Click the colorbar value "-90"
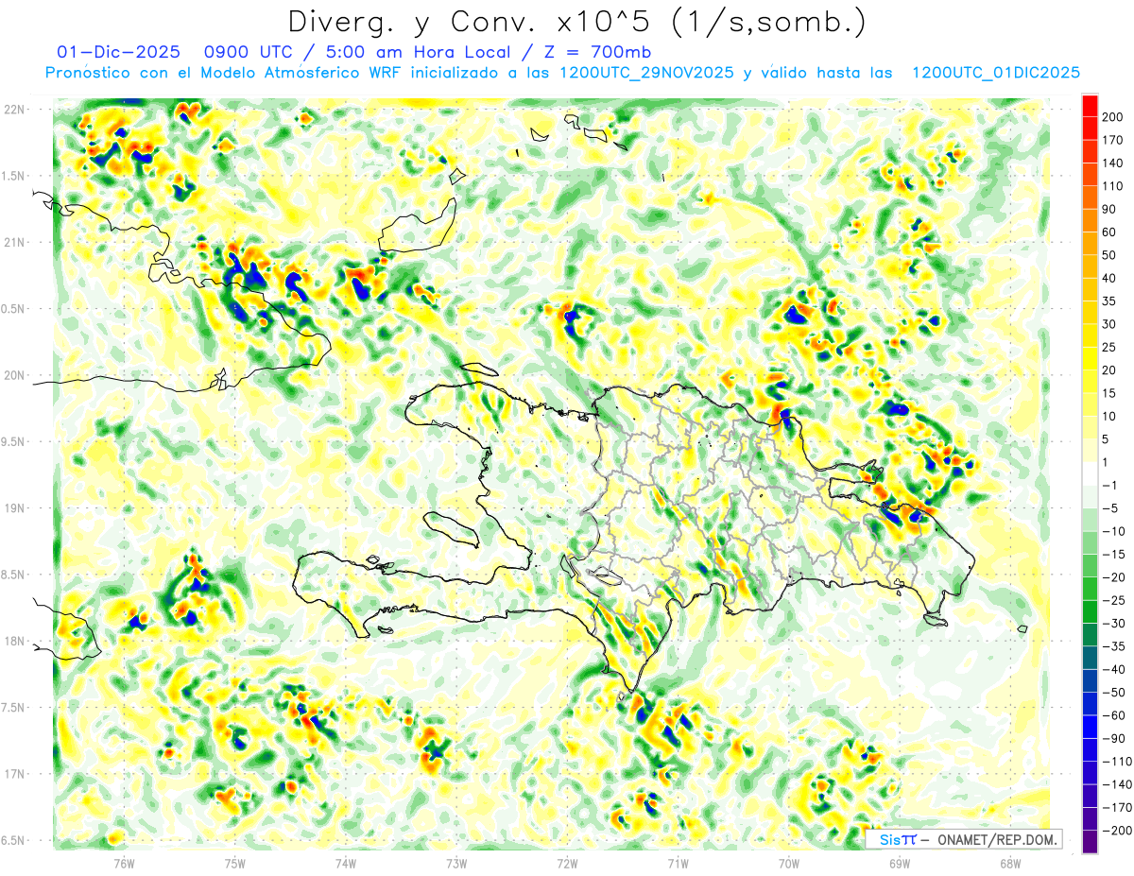This screenshot has width=1134, height=876. 1113,738
